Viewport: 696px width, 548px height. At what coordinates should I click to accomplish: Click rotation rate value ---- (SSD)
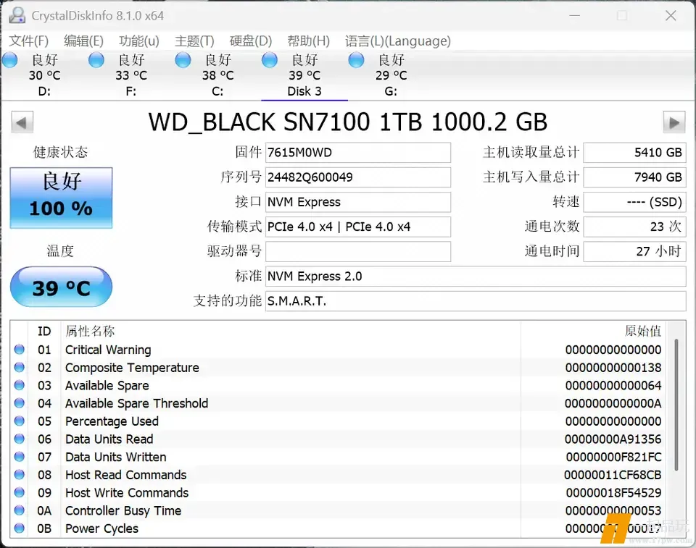click(x=635, y=202)
